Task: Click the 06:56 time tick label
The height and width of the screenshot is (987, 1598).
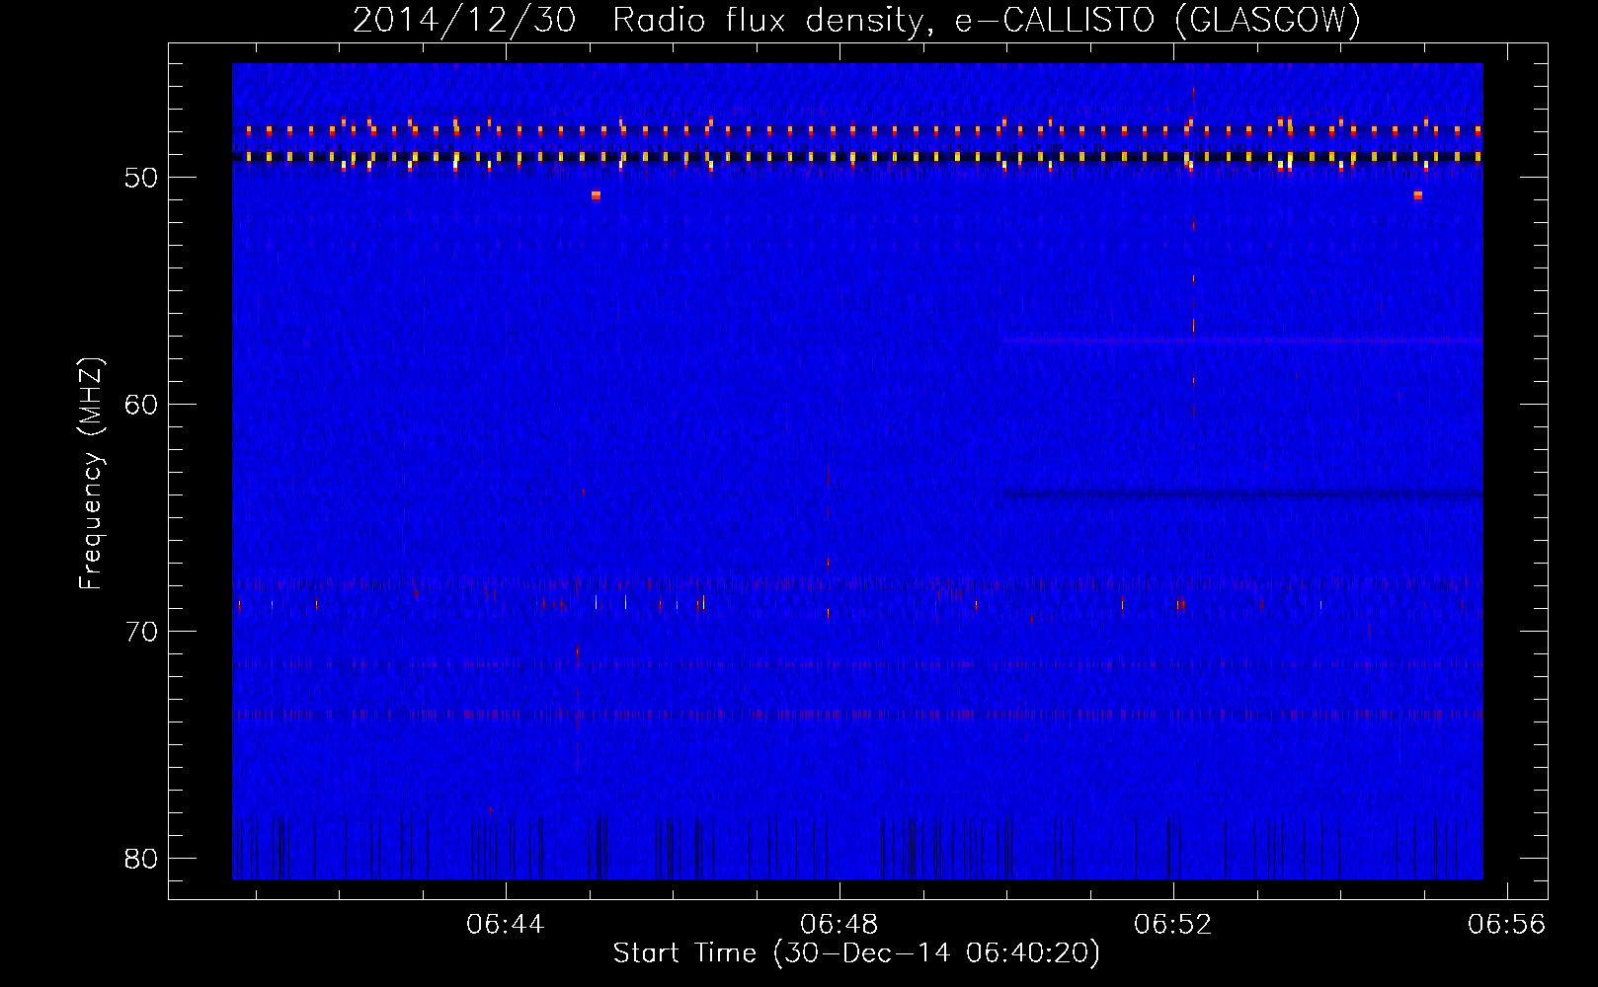Action: [x=1507, y=925]
